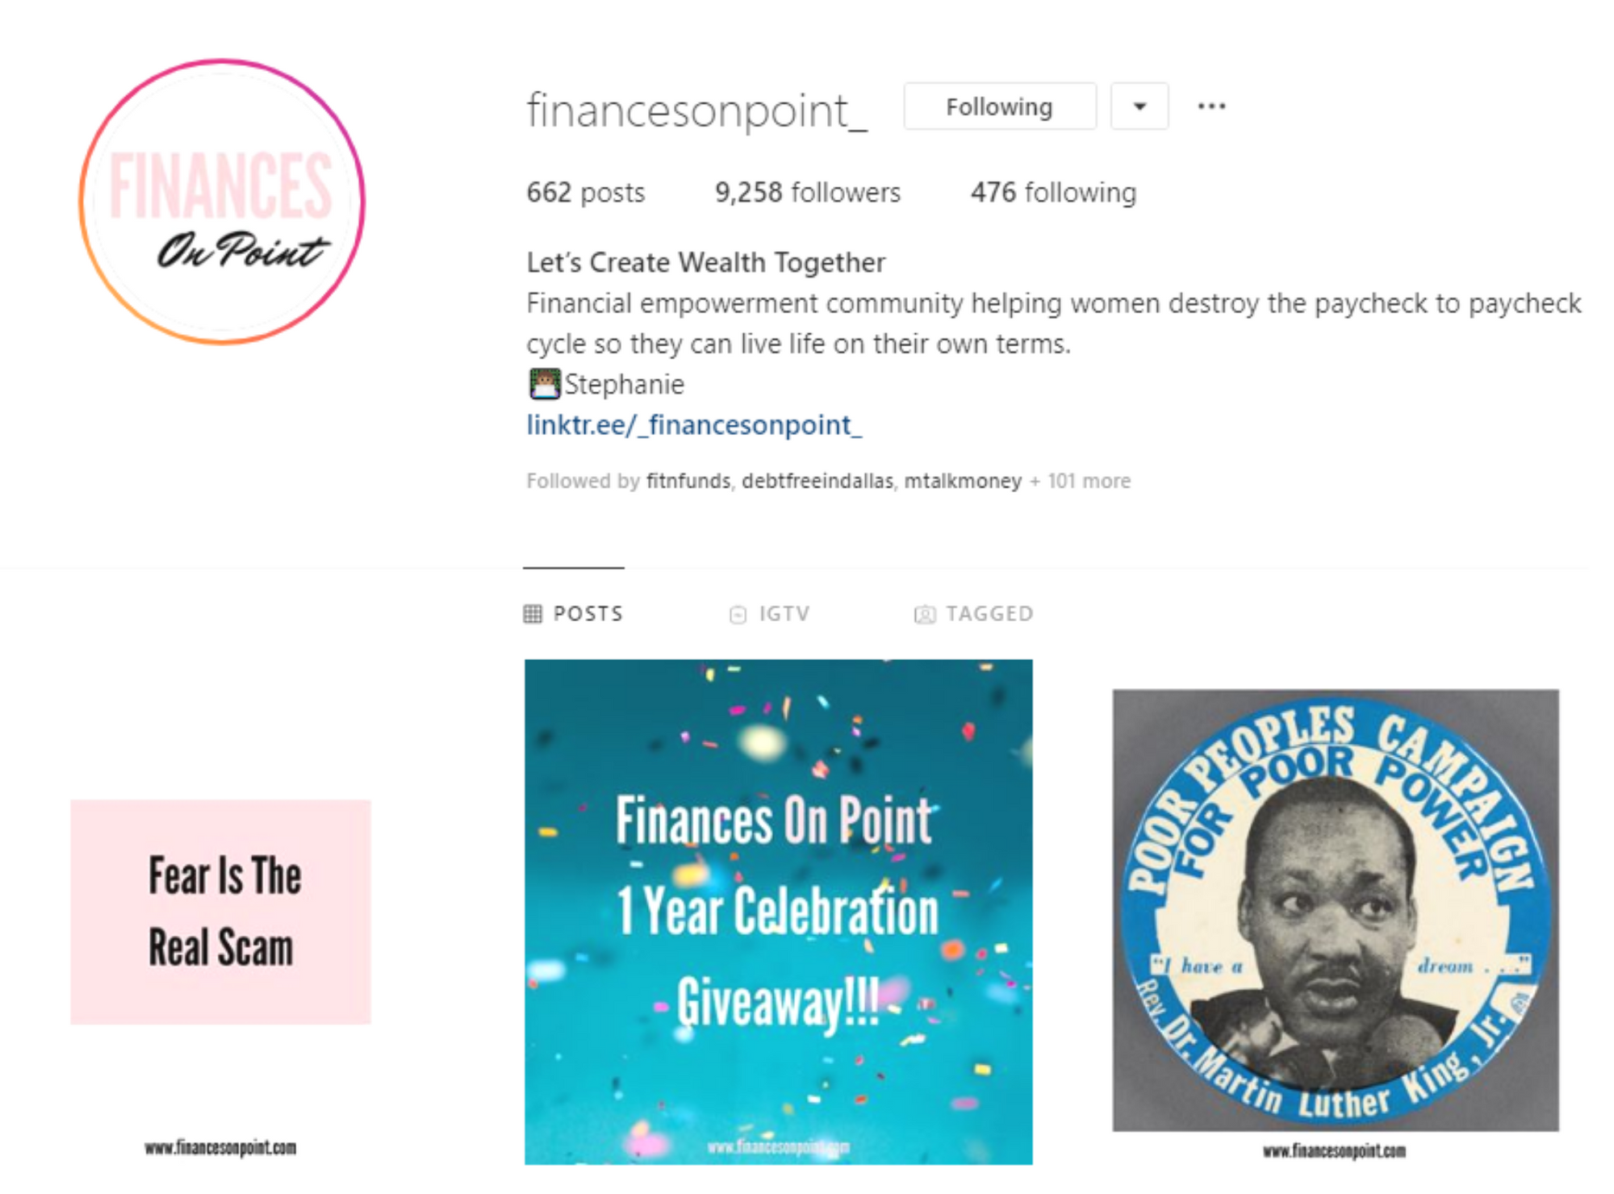Click the IGTV tab icon
This screenshot has width=1614, height=1194.
738,615
